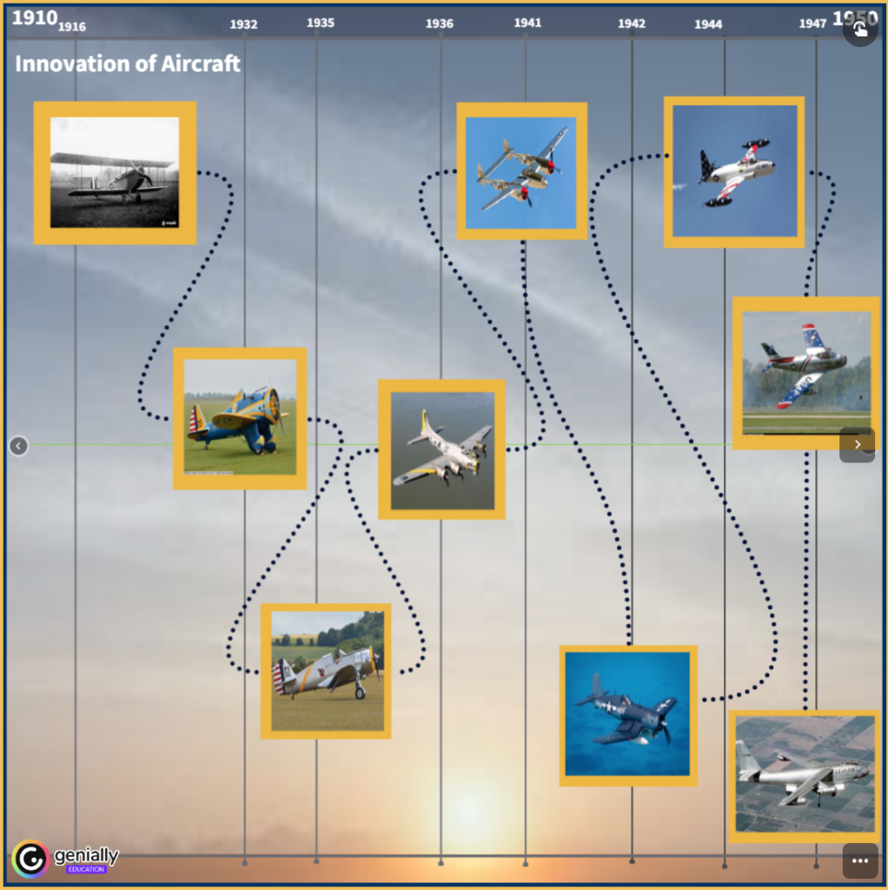The image size is (888, 890).
Task: Select the 1941 year marker
Action: point(527,23)
